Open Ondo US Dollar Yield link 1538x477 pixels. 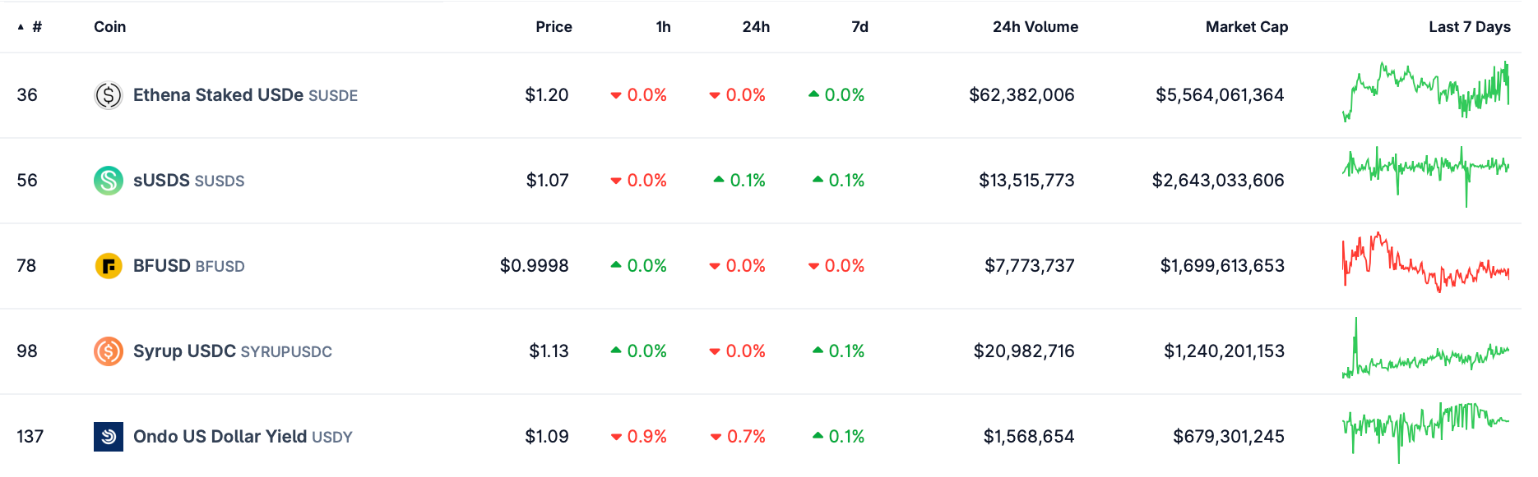220,437
